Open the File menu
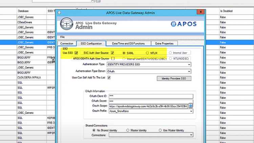 [62, 37]
